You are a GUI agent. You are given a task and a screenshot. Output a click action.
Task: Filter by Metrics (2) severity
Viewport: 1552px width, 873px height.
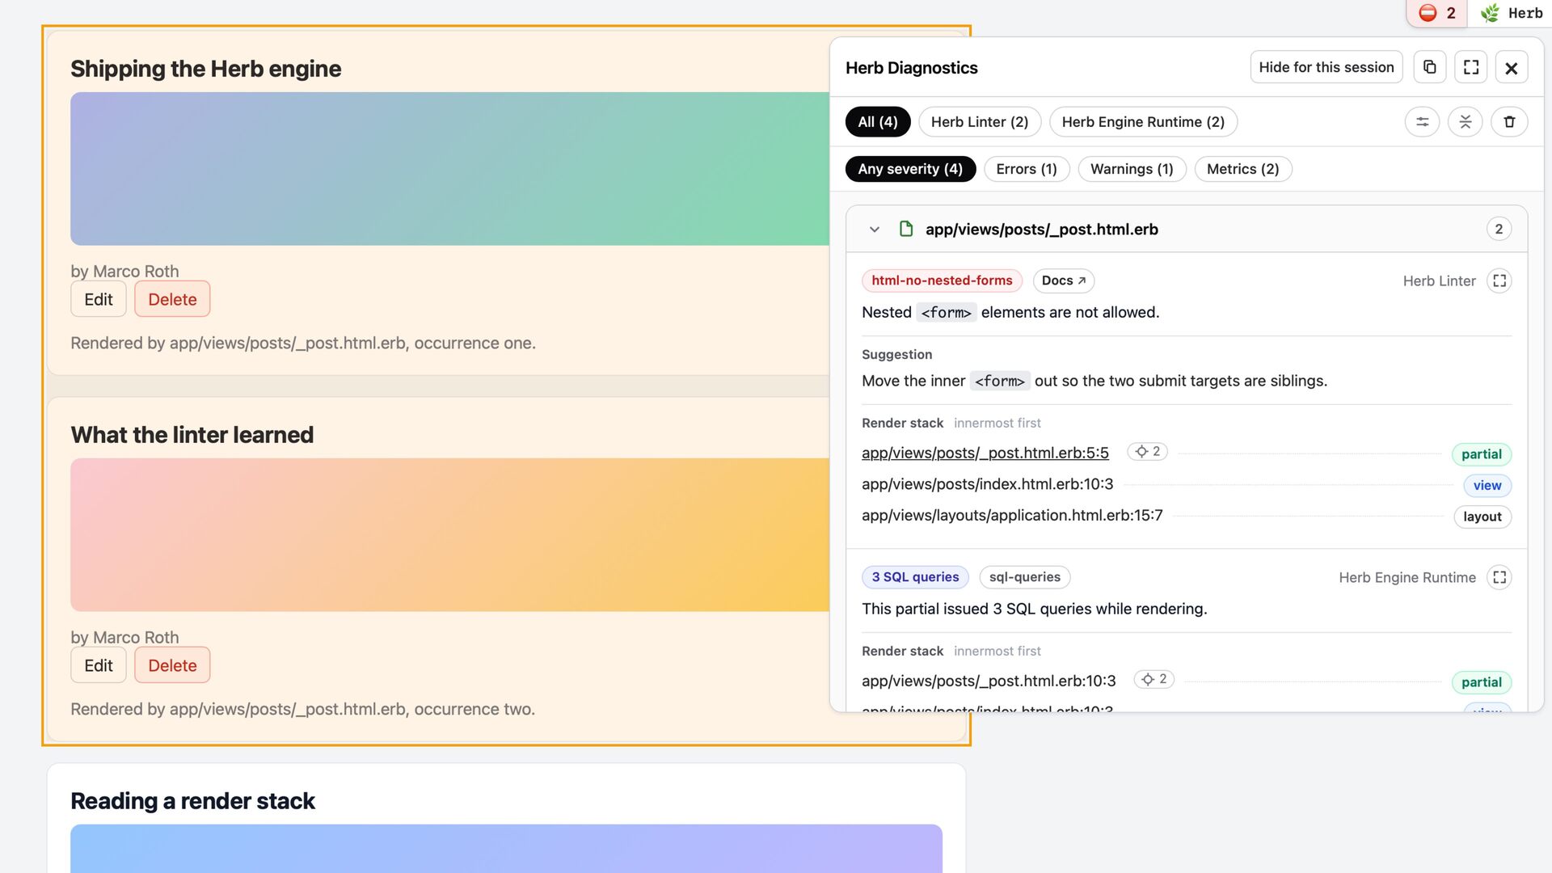tap(1242, 169)
